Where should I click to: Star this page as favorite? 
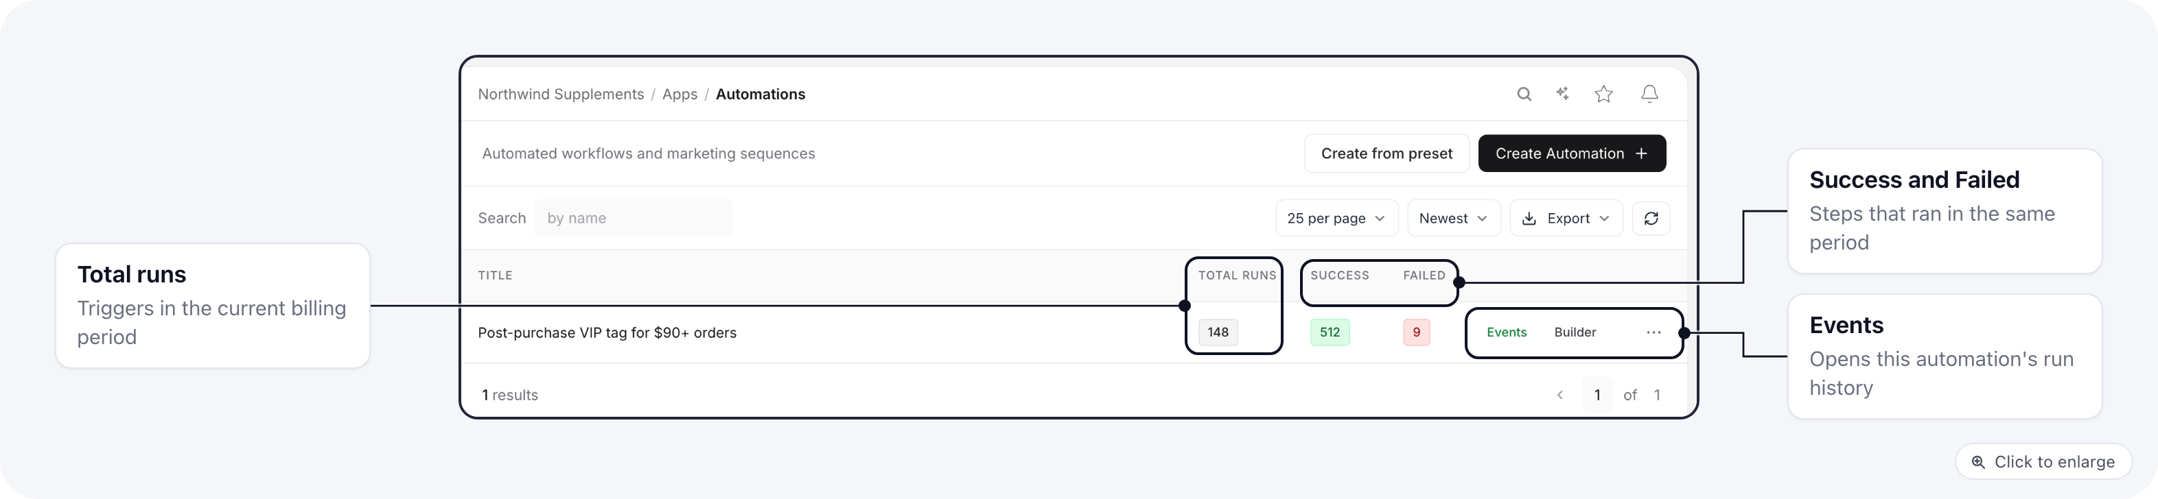coord(1603,94)
